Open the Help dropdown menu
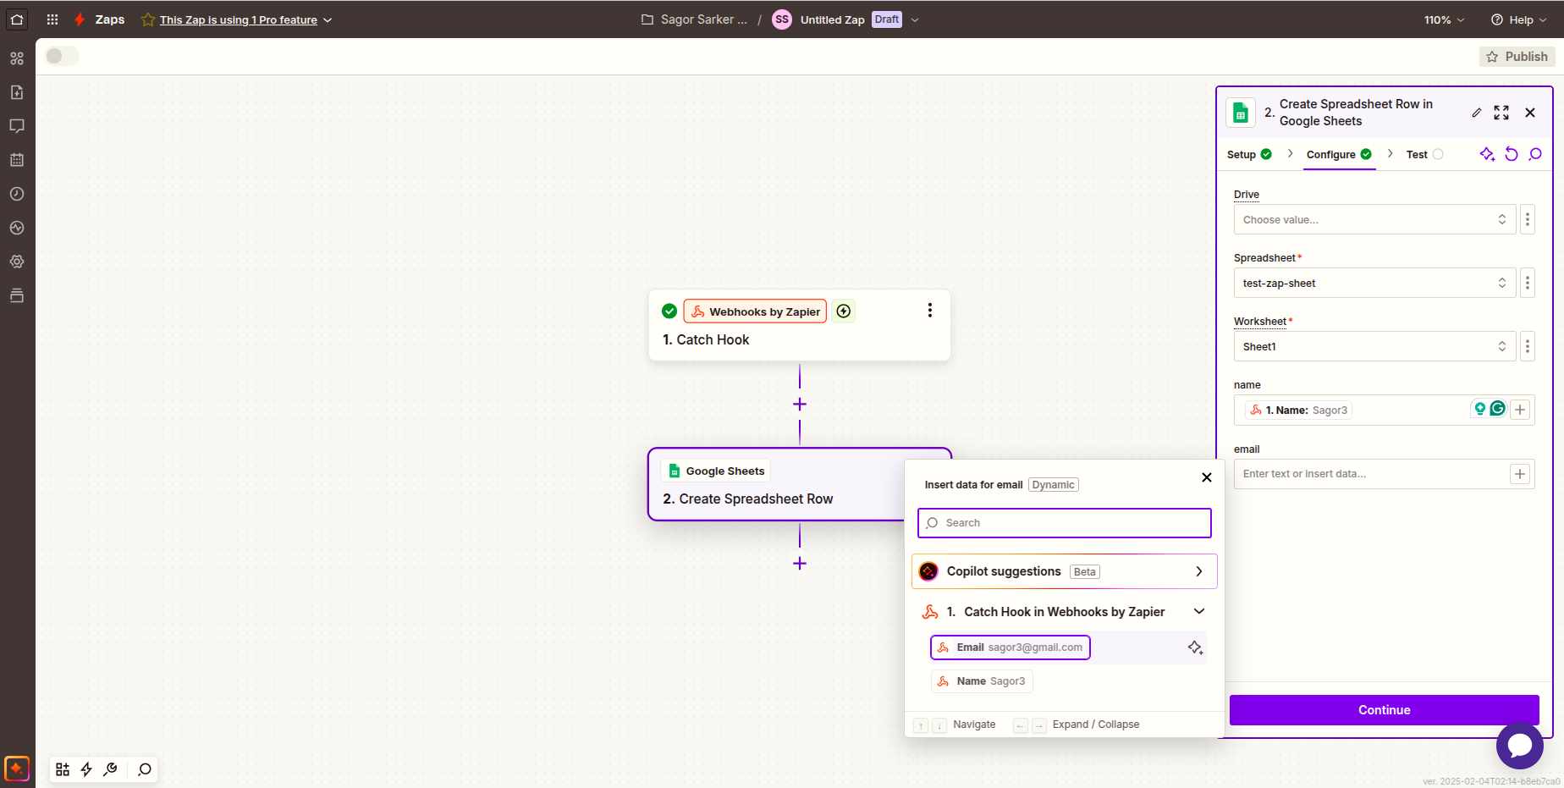 coord(1519,19)
